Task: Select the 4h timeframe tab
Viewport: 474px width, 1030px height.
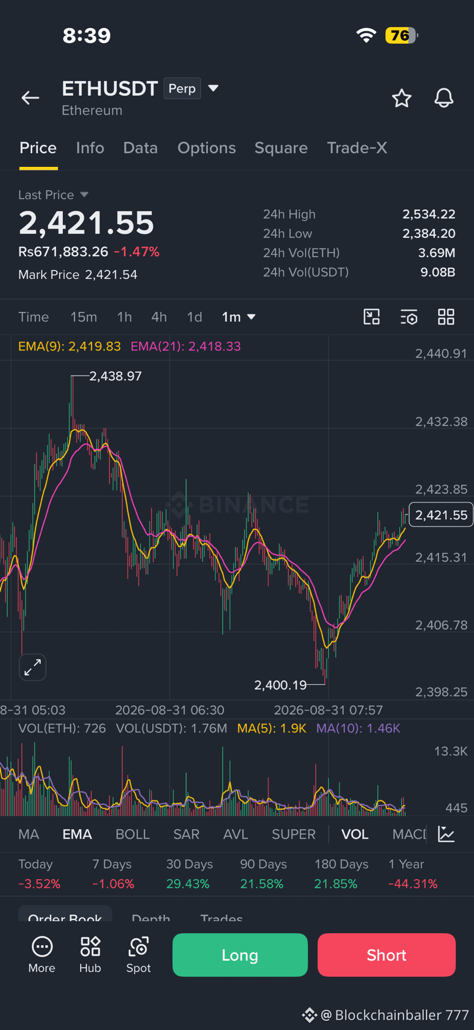Action: click(159, 317)
